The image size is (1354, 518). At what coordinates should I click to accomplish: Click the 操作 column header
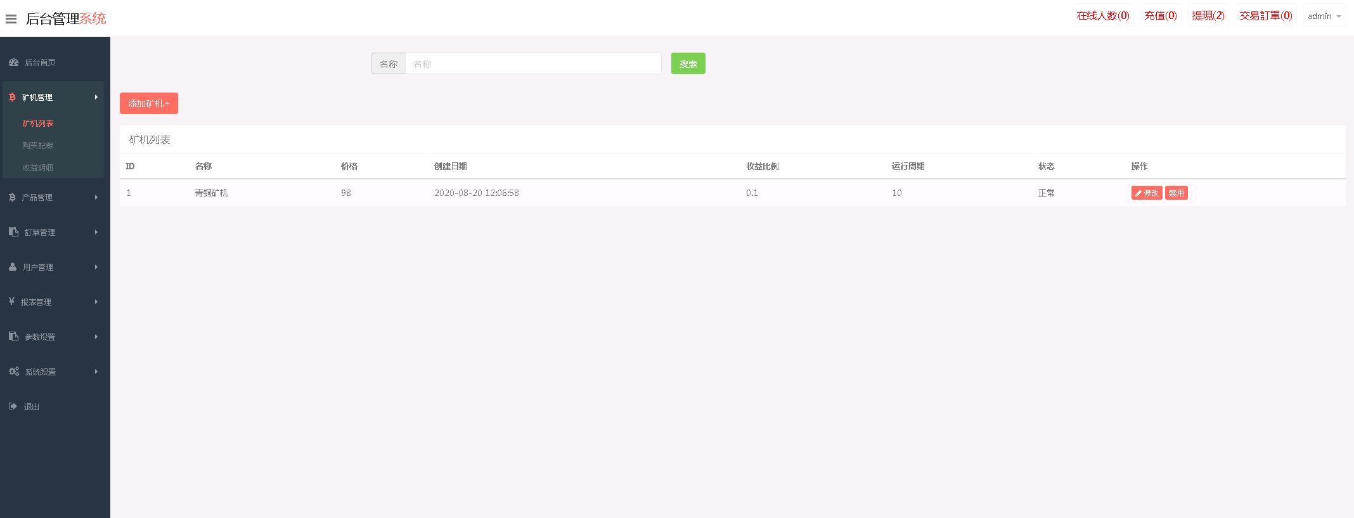click(1140, 166)
